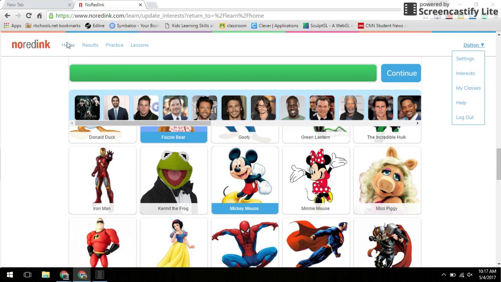Open the Kids Learning Skills bookmark
The height and width of the screenshot is (282, 501).
tap(189, 26)
